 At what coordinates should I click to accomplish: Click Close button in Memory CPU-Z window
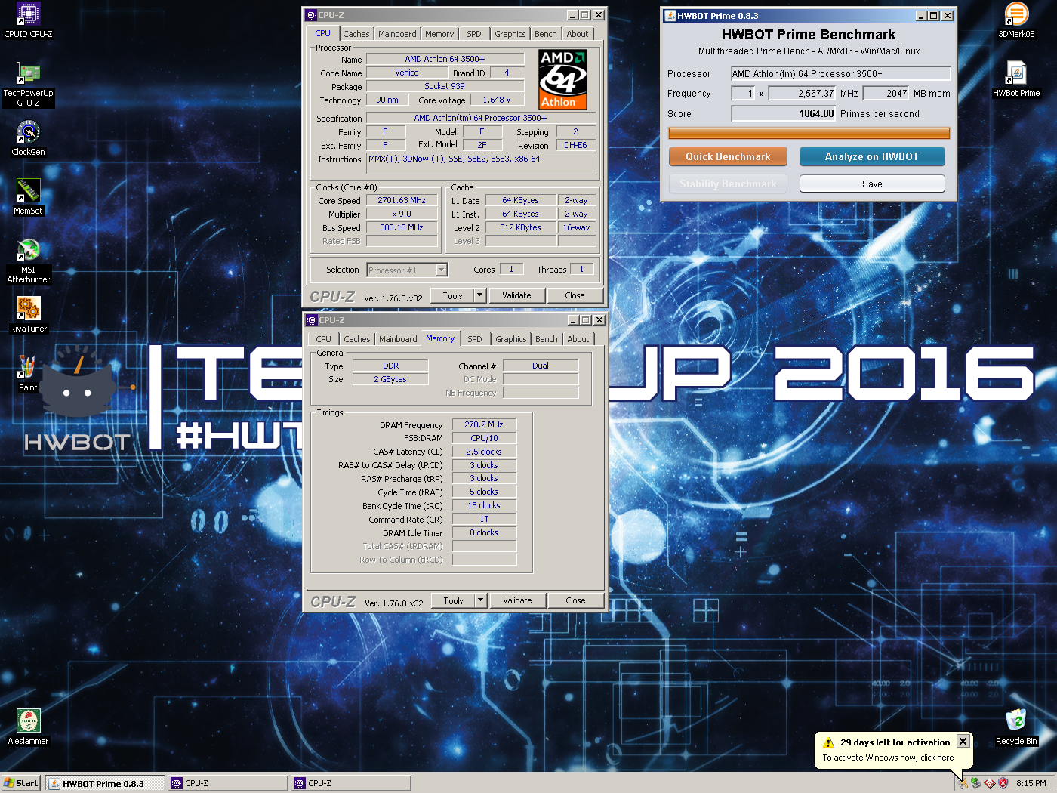575,600
